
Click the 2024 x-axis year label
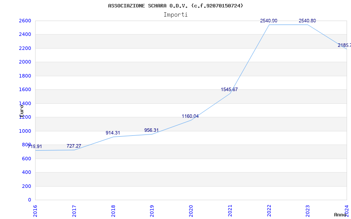coord(347,211)
